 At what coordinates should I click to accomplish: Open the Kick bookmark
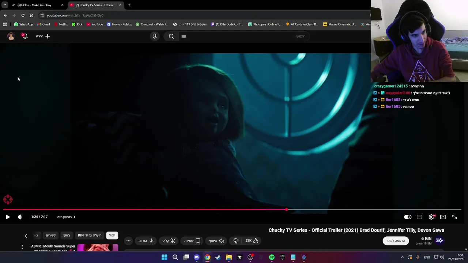pos(77,24)
